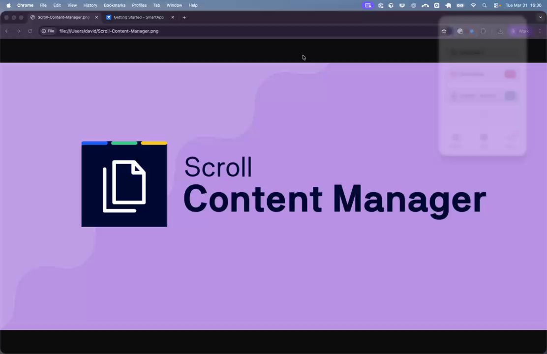Close the Getting Started - SmartApp tab
This screenshot has height=354, width=547.
click(x=172, y=17)
